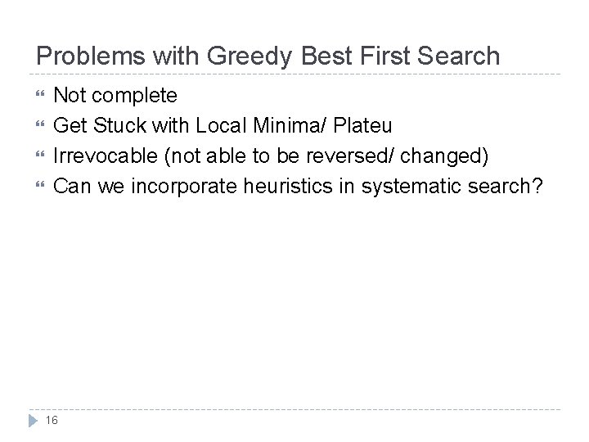Click the word "Greedy" in the title
Viewport: 589px width, 442px height.
pos(250,56)
